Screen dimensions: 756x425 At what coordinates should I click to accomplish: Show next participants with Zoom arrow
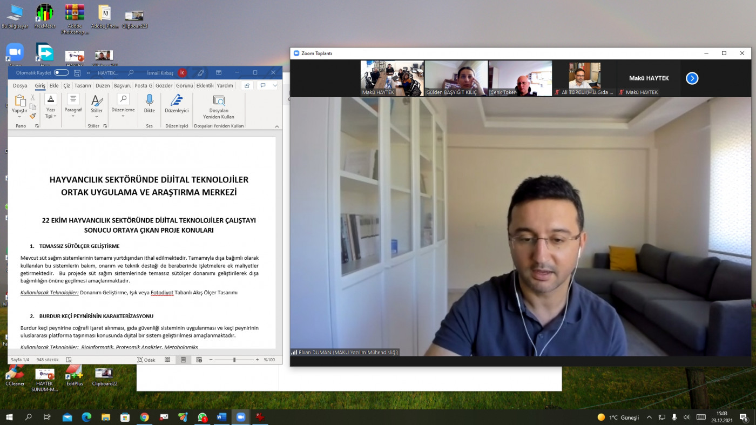click(x=692, y=78)
